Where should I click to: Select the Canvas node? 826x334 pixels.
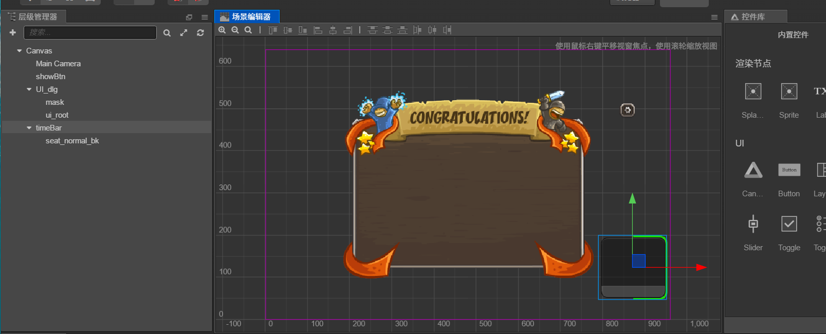(39, 51)
